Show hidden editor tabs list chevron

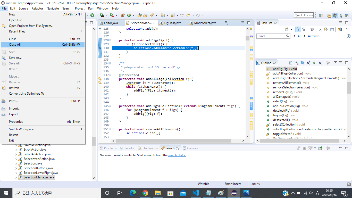227,23
